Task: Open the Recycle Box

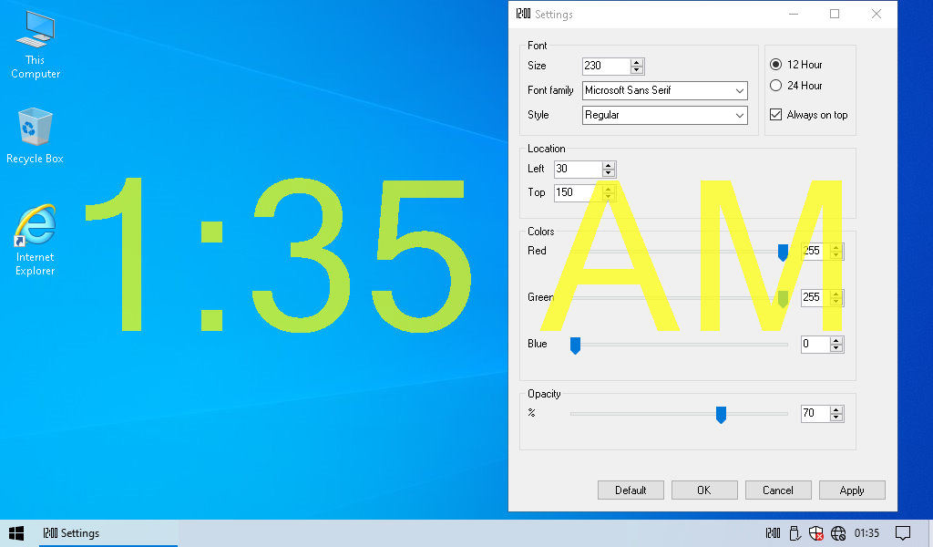Action: pos(34,128)
